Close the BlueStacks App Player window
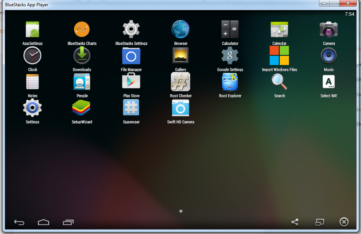This screenshot has height=234, width=361. pos(348,3)
